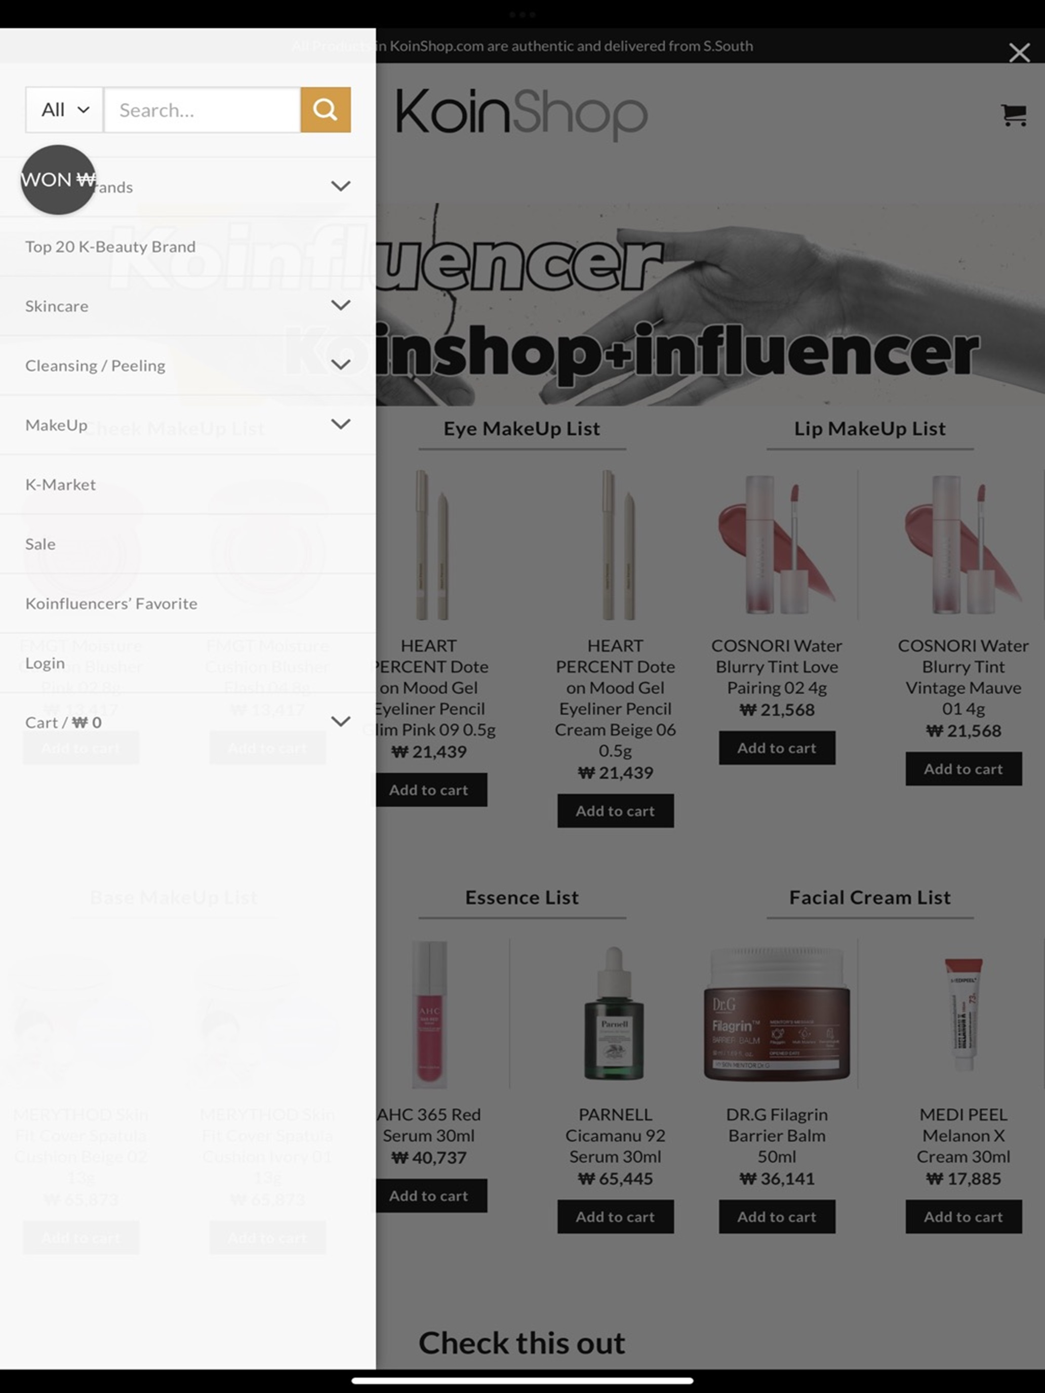Go to the Sale menu item

click(41, 544)
